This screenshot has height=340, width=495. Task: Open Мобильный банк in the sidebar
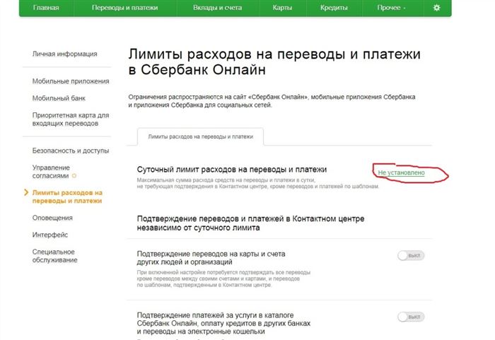tap(59, 98)
